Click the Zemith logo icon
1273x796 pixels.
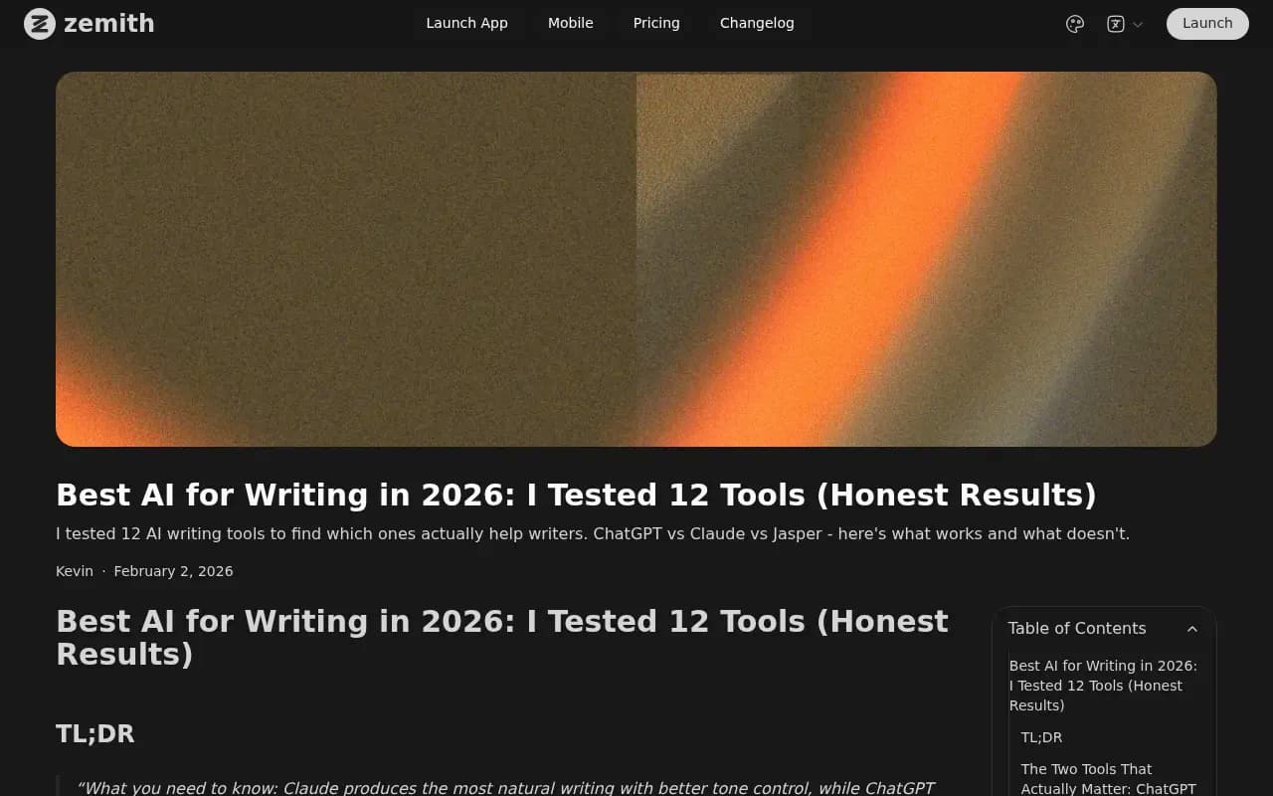tap(39, 23)
